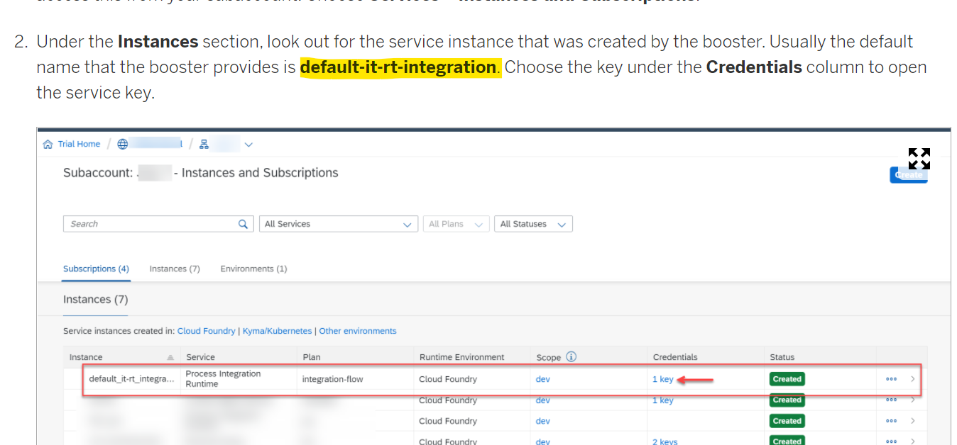Click the Trial Home home icon
Viewport: 957px width, 445px height.
[x=48, y=144]
